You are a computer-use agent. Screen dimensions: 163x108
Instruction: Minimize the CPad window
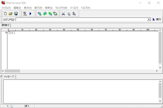(140, 3)
